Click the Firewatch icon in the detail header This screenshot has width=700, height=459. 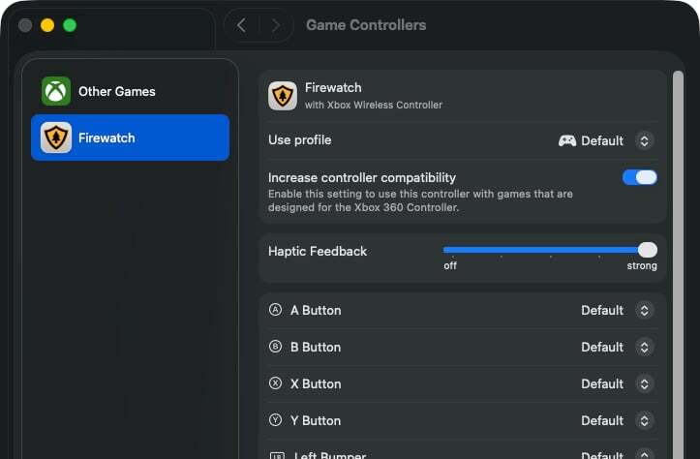tap(283, 95)
